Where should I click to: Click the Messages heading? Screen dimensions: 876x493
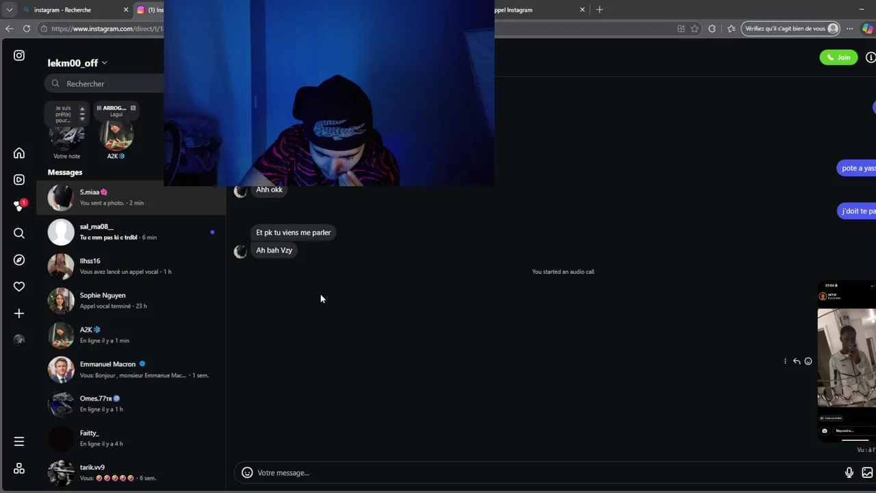(x=65, y=173)
